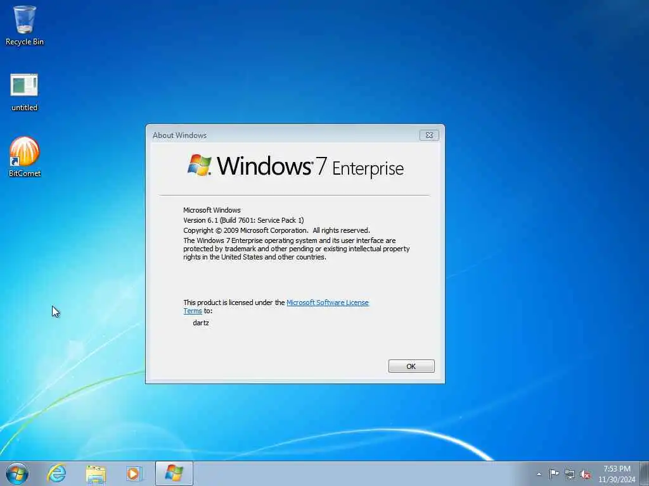649x486 pixels.
Task: Open Windows Media Player from taskbar
Action: click(x=134, y=473)
